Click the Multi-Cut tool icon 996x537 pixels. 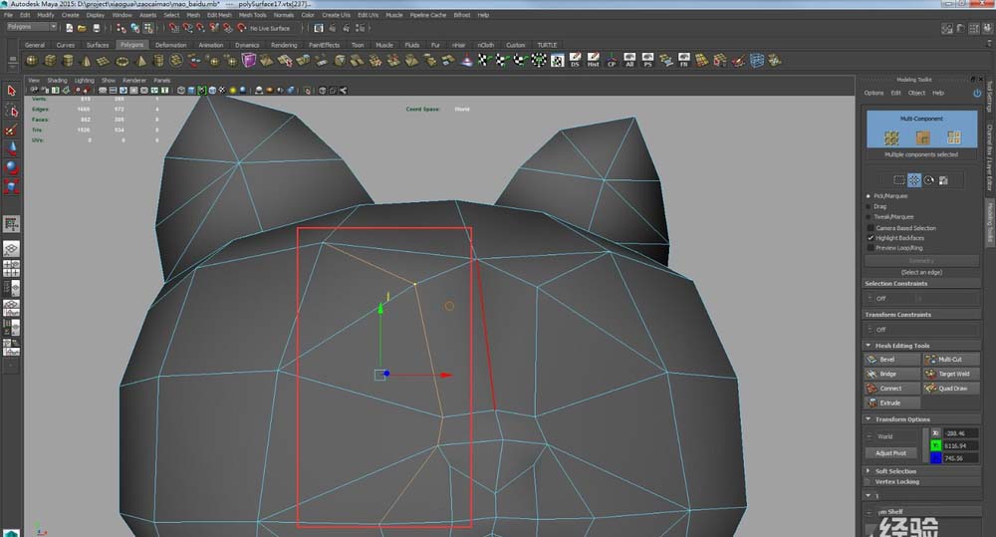pyautogui.click(x=930, y=360)
